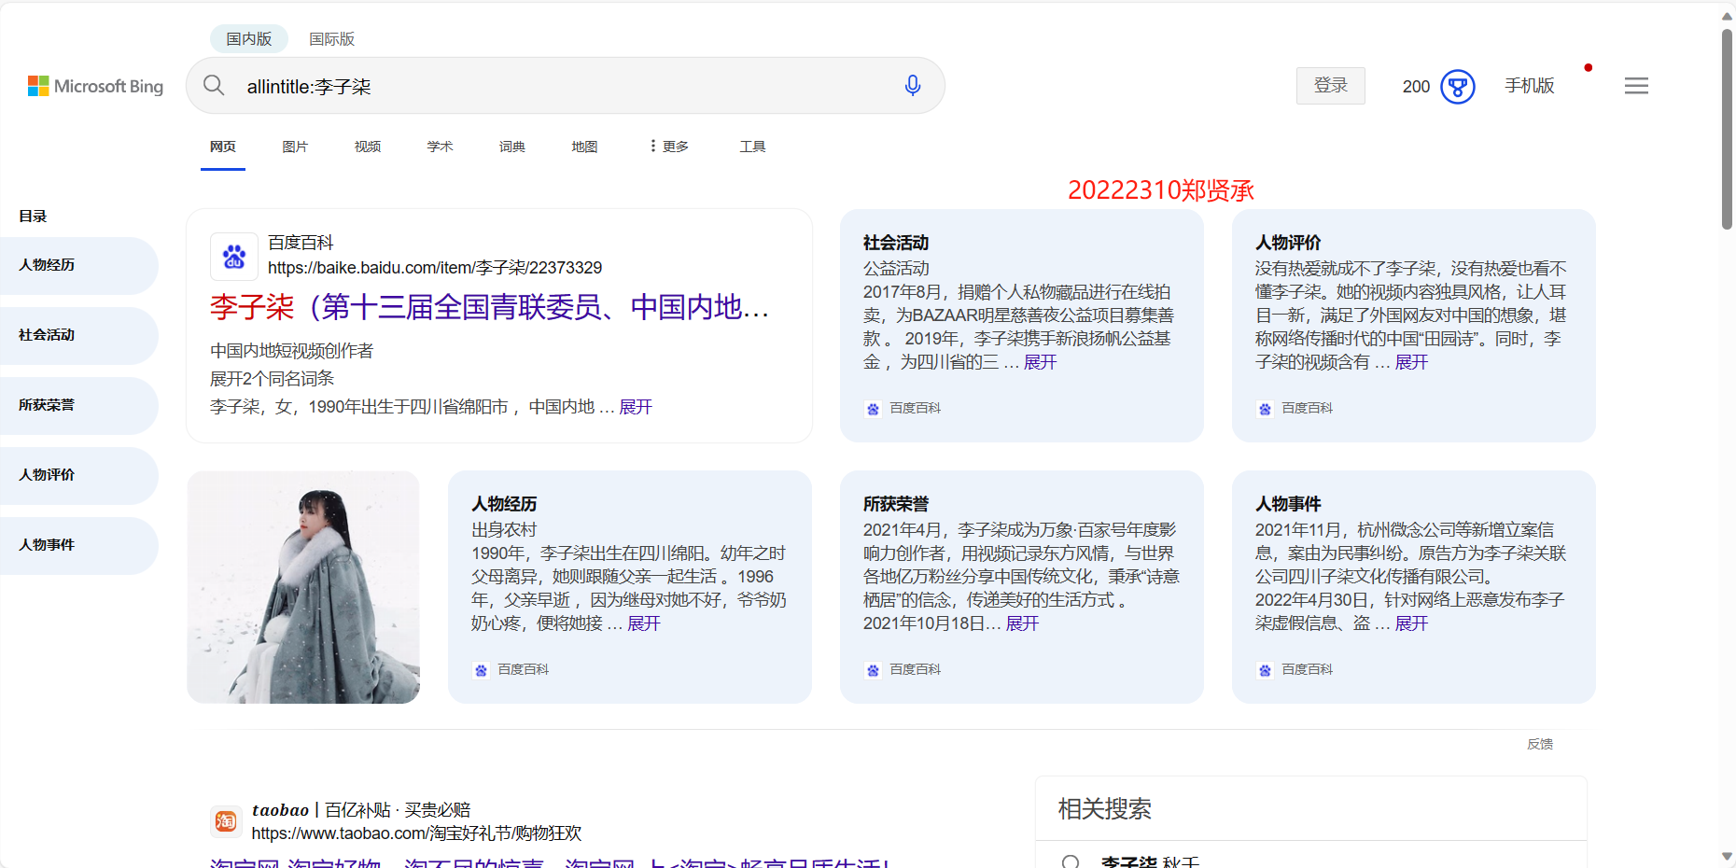Click the Microsoft Bing logo
The height and width of the screenshot is (868, 1736).
coord(95,86)
